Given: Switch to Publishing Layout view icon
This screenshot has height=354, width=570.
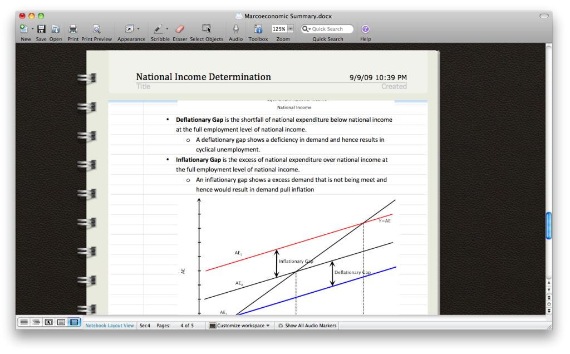Looking at the screenshot, I should click(x=49, y=322).
